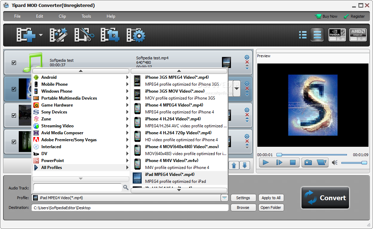Expand Sony Devices category
This screenshot has height=229, width=373.
81,112
